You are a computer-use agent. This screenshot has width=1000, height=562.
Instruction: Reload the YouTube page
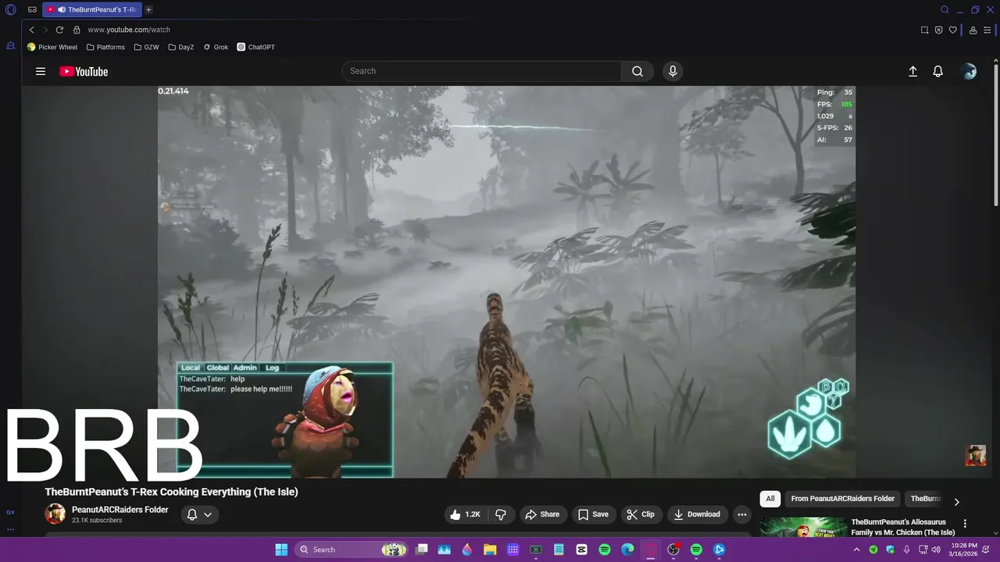click(x=60, y=30)
